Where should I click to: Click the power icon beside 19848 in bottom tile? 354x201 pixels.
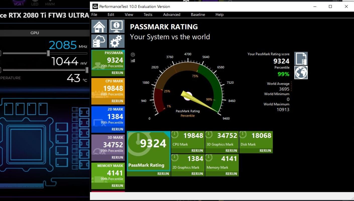point(175,135)
